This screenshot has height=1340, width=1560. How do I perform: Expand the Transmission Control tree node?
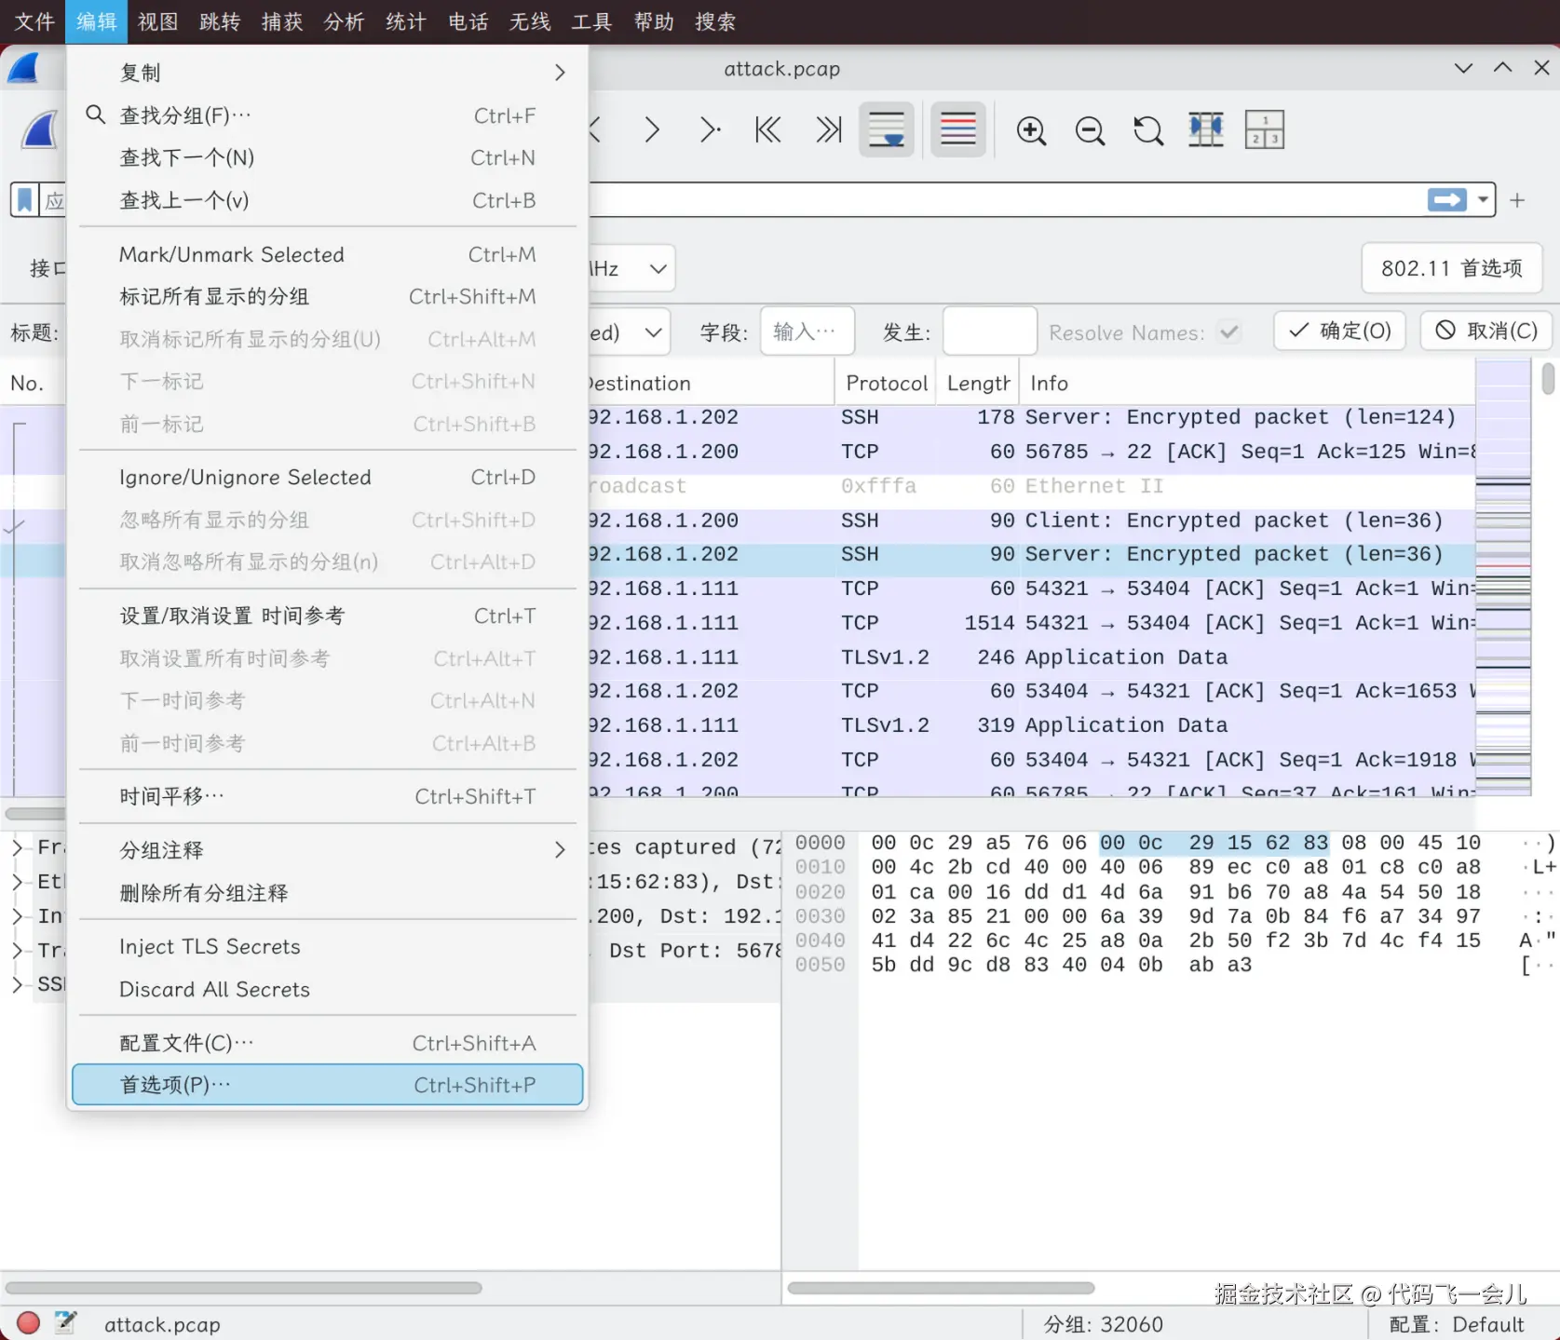pyautogui.click(x=17, y=951)
